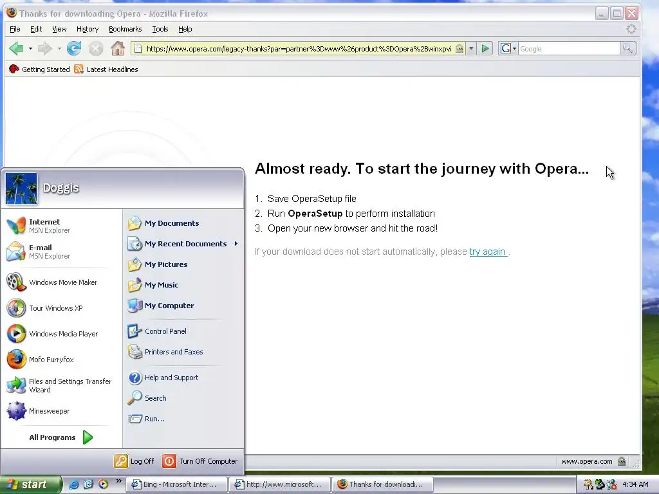Viewport: 659px width, 494px height.
Task: Open the File menu
Action: click(x=15, y=29)
